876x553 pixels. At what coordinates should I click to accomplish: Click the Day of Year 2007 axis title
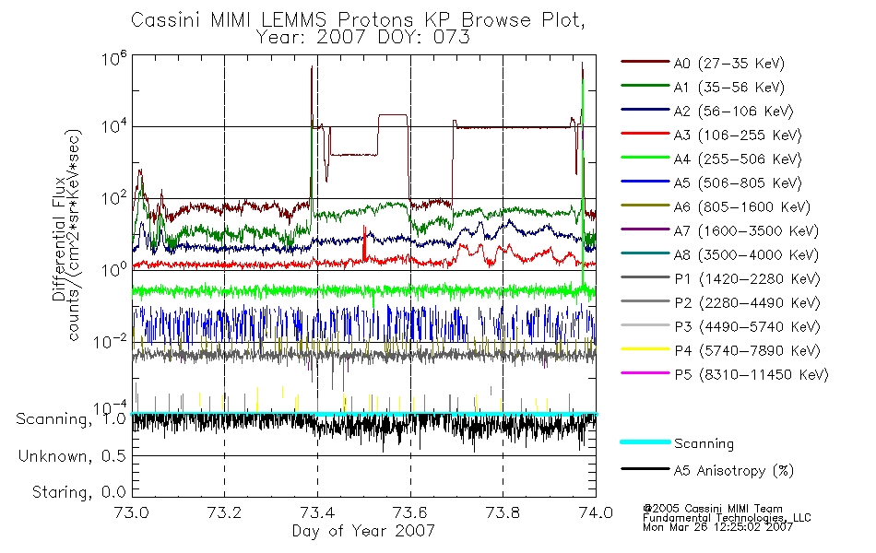click(363, 531)
